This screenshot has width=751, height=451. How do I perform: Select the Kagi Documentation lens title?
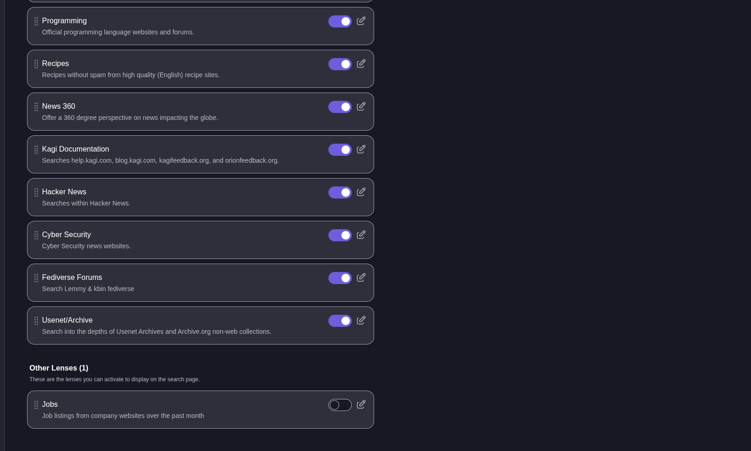click(75, 149)
